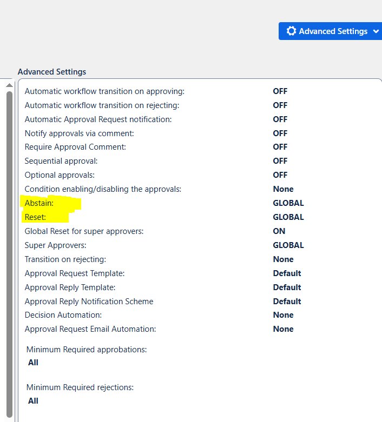Screen dimensions: 382x422
Task: Select the Notify approvals via comment label
Action: point(79,133)
